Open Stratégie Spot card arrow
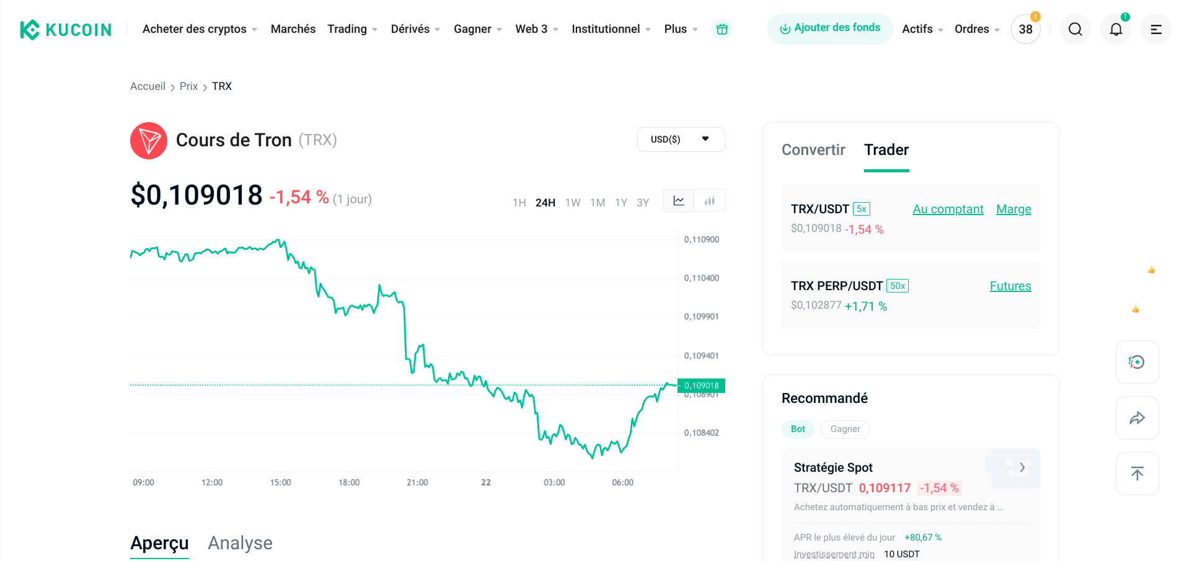The width and height of the screenshot is (1187, 561). click(x=1022, y=467)
